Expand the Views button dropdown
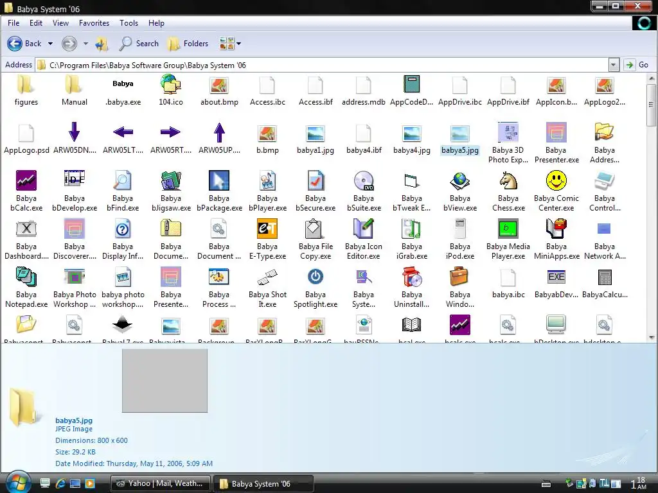 tap(239, 44)
